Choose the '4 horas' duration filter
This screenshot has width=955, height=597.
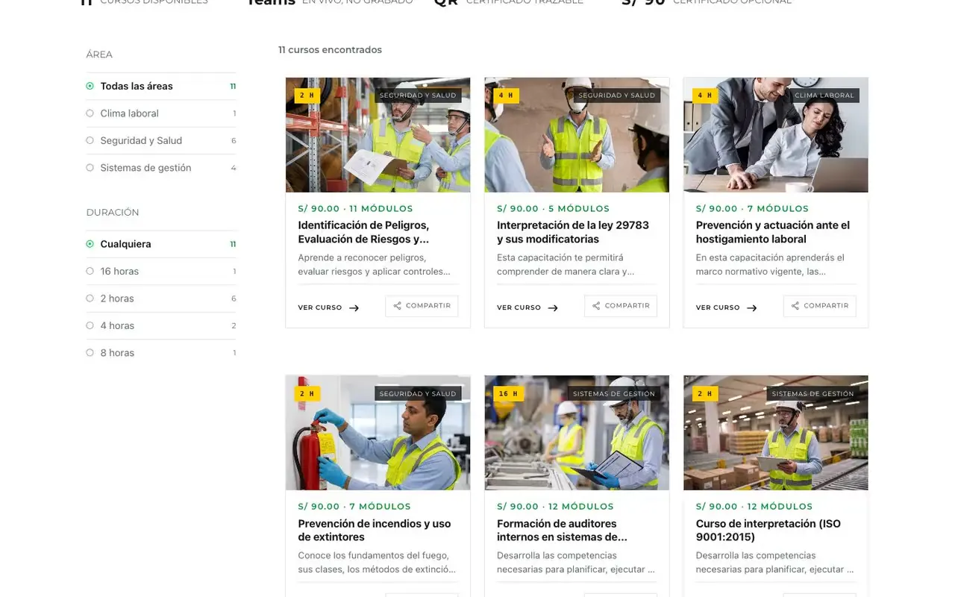click(161, 325)
